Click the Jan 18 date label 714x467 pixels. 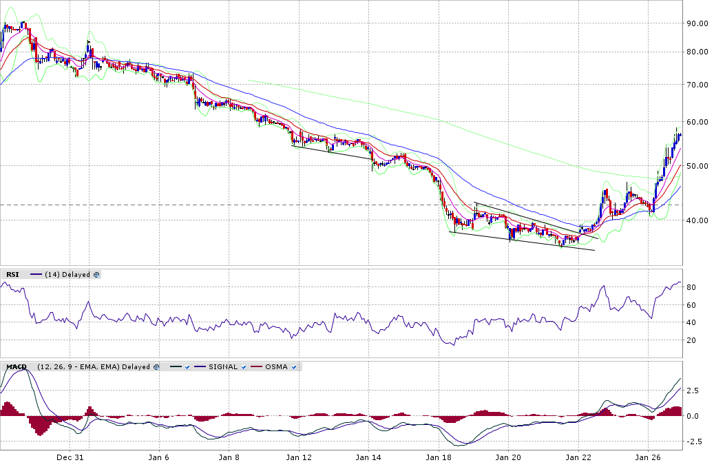click(438, 457)
